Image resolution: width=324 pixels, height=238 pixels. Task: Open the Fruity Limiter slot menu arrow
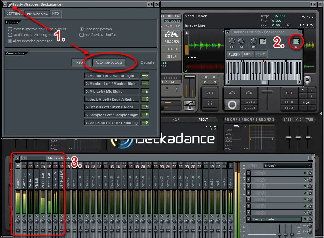tap(248, 219)
